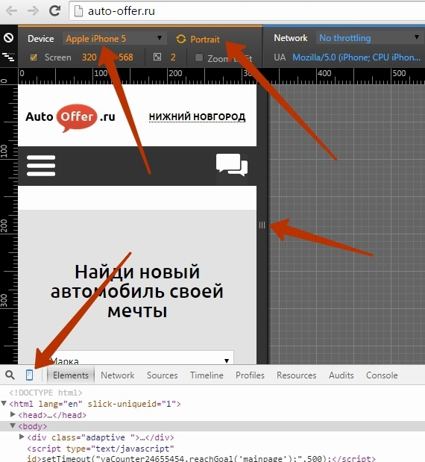
Task: Rotate orientation with the Portrait button
Action: coord(198,40)
